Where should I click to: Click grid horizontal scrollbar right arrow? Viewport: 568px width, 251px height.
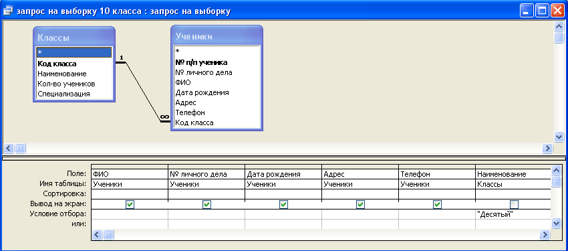pos(545,235)
